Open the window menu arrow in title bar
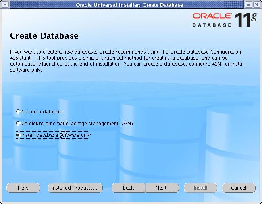The width and height of the screenshot is (262, 204). pyautogui.click(x=5, y=4)
